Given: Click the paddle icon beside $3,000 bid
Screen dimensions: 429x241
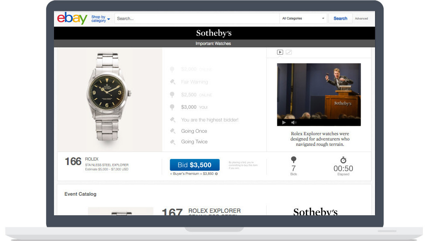Looking at the screenshot, I should point(173,107).
